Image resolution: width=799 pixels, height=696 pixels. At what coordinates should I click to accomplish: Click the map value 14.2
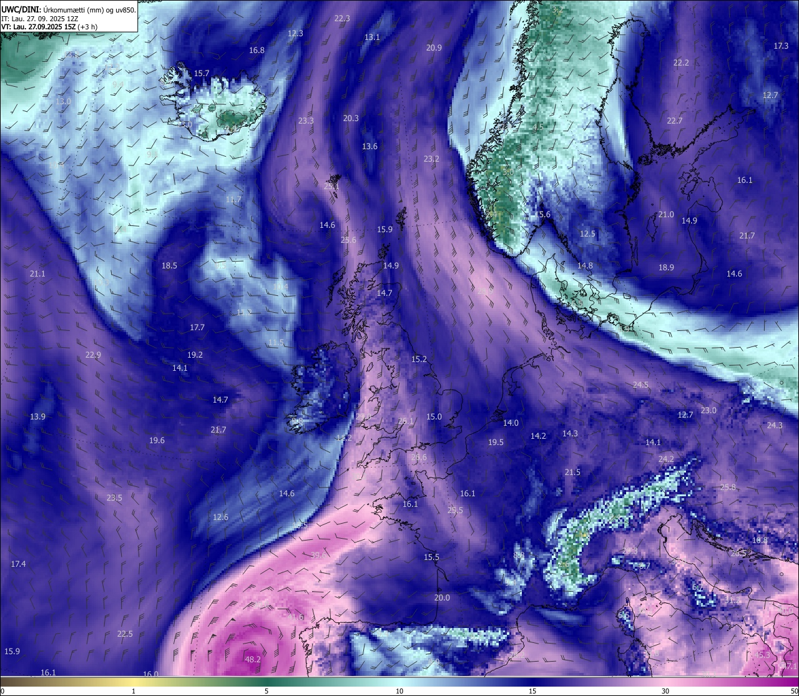tap(538, 436)
